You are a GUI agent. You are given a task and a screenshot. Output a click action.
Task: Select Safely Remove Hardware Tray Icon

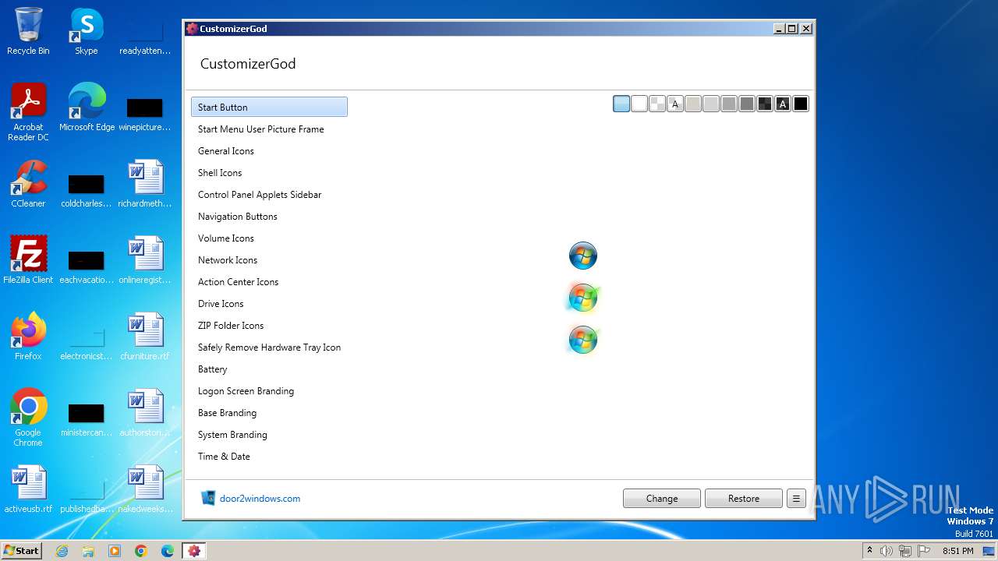click(269, 347)
